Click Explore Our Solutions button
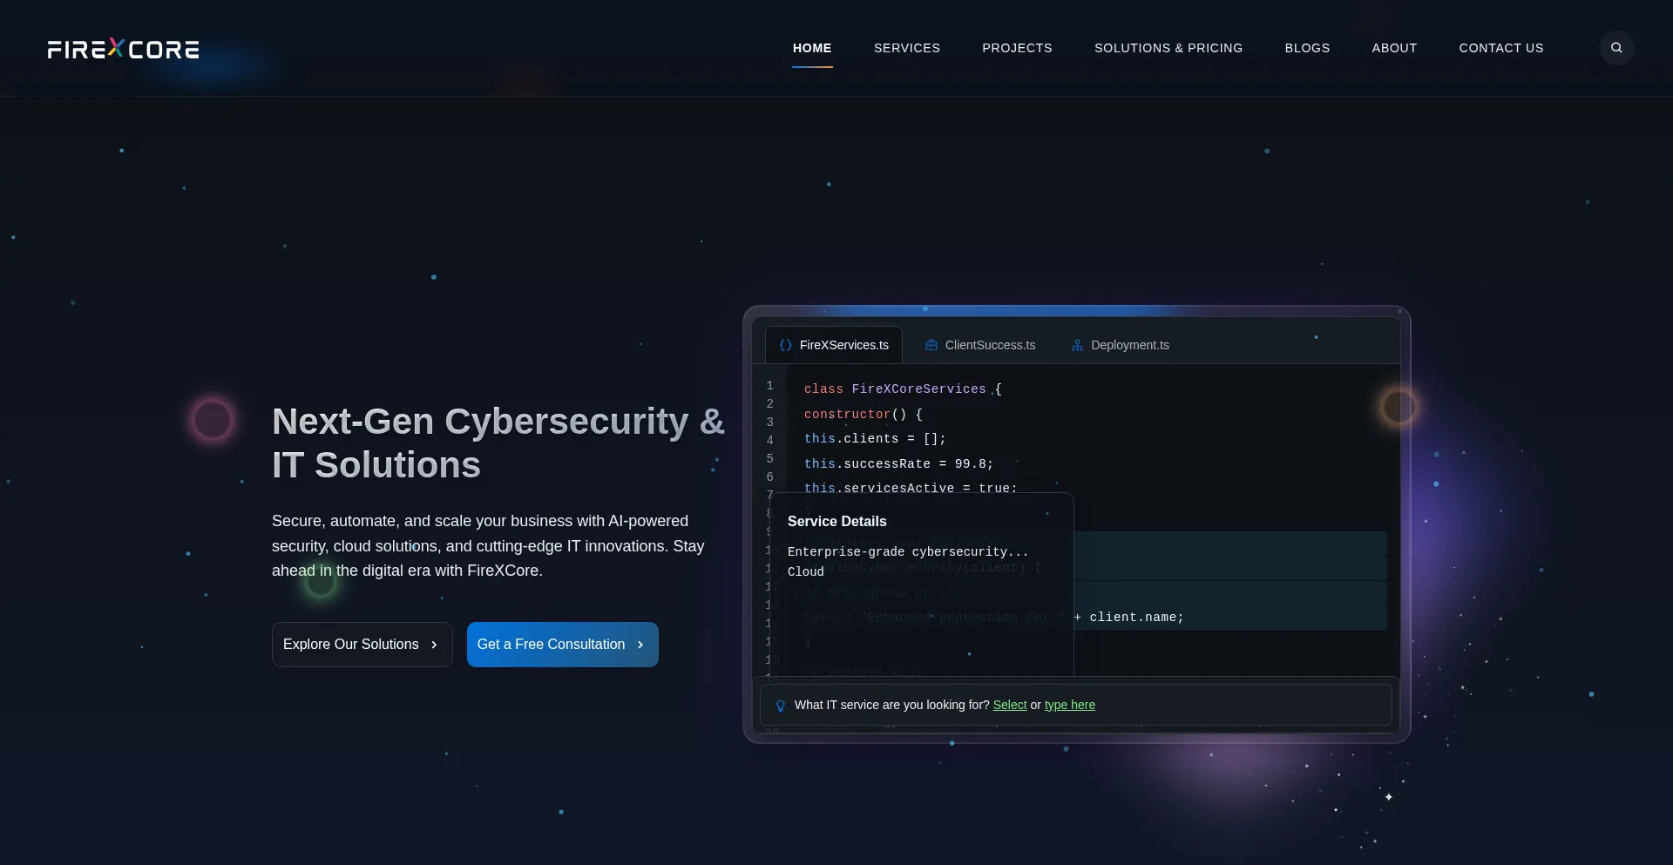 click(362, 645)
